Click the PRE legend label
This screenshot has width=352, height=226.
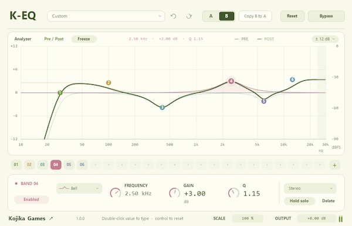pos(245,39)
